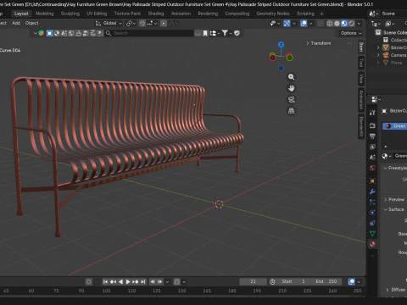Open the Scene properties icon
407x305 pixels.
point(372,158)
